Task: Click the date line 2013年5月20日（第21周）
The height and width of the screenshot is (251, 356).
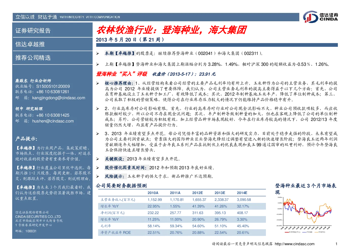Action: coord(130,40)
